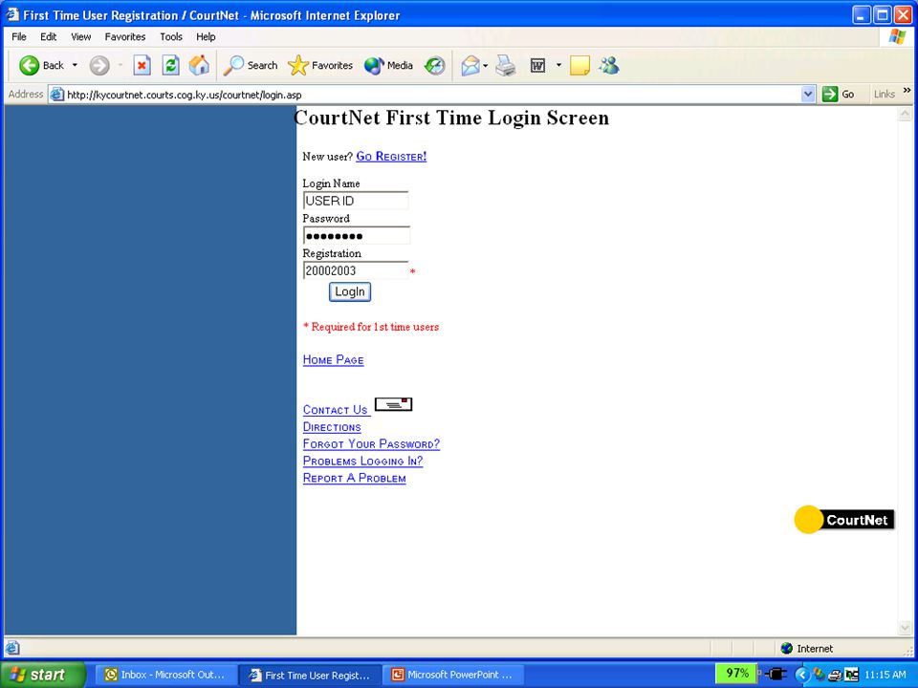Stop page loading with the red X icon
This screenshot has width=918, height=688.
point(142,66)
